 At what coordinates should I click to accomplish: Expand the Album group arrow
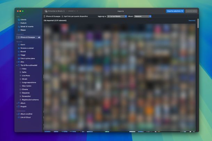click(17, 103)
